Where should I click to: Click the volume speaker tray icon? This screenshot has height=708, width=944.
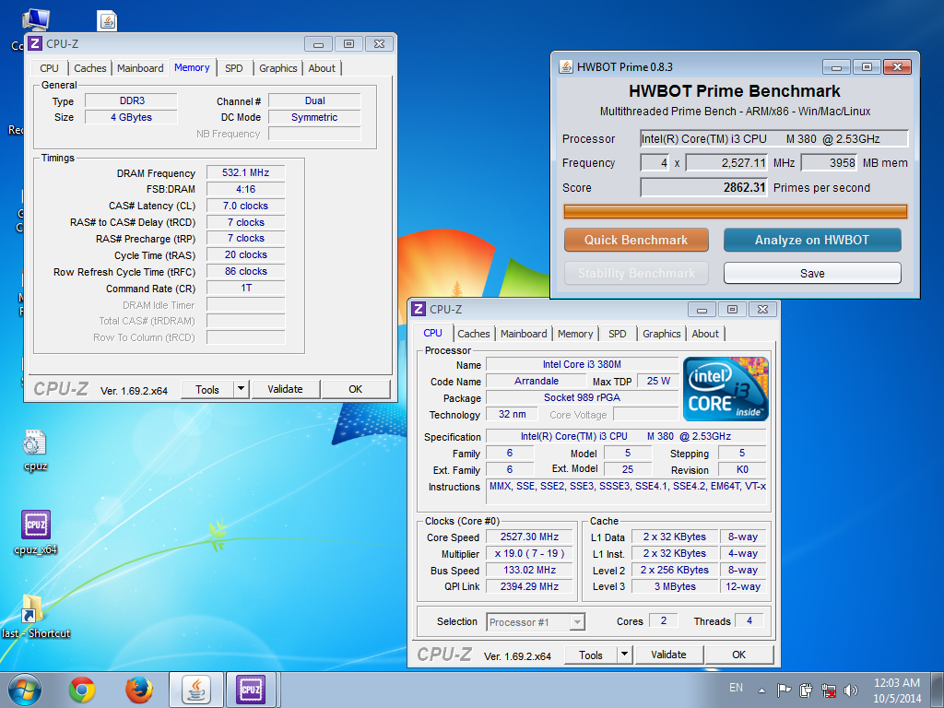[851, 690]
